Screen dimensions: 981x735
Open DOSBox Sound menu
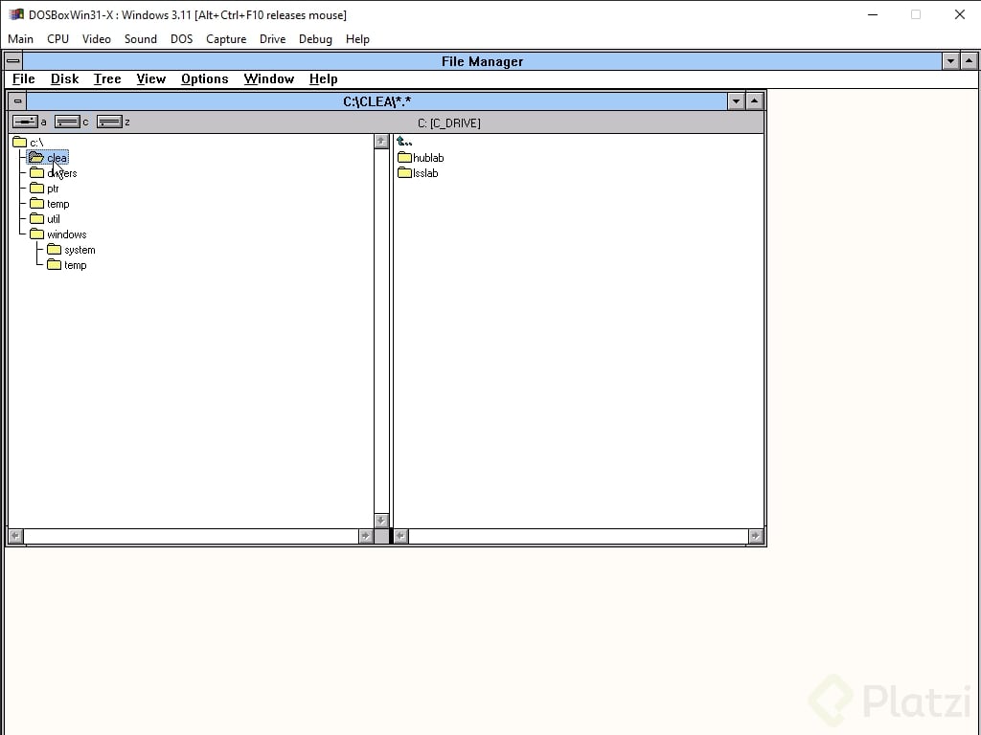tap(141, 38)
